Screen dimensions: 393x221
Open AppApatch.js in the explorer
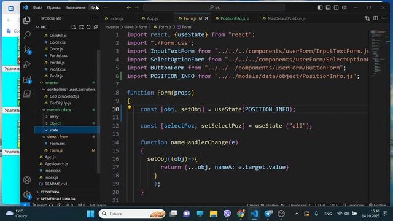click(56, 164)
